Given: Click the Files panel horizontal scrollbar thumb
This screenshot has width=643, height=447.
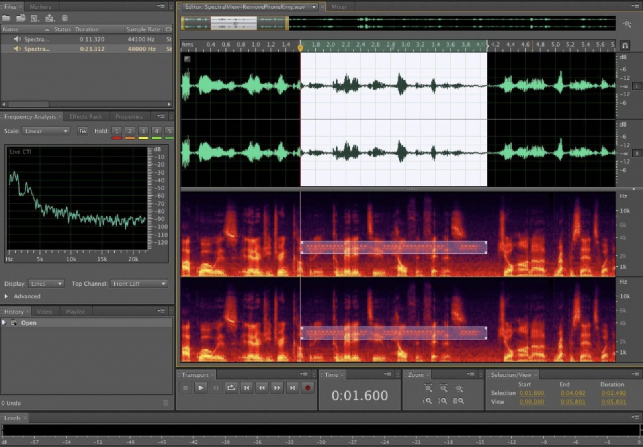Looking at the screenshot, I should (28, 104).
